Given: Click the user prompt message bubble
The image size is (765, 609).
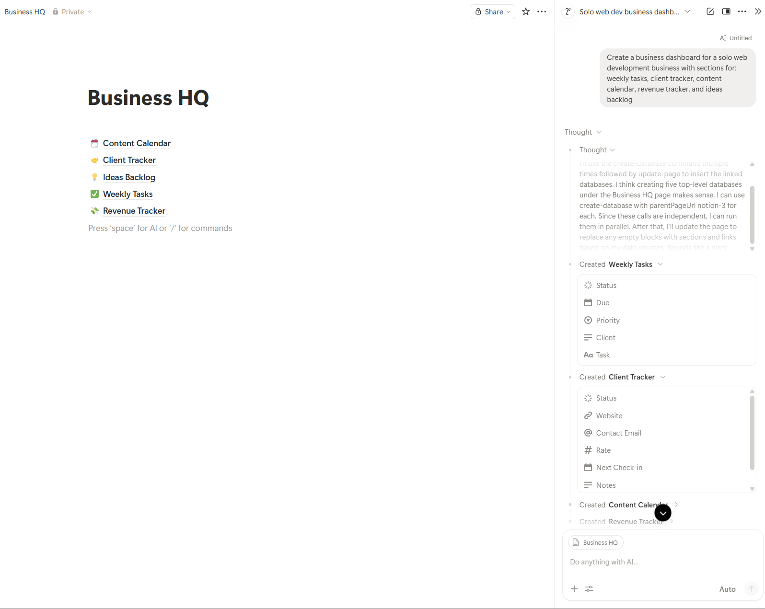Looking at the screenshot, I should tap(678, 78).
